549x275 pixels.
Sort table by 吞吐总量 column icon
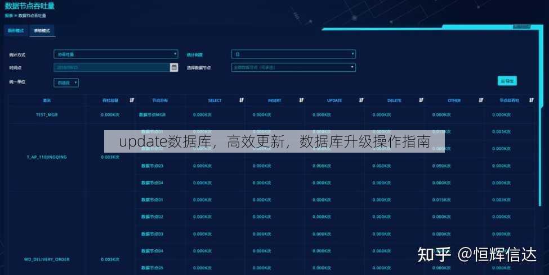(x=132, y=100)
